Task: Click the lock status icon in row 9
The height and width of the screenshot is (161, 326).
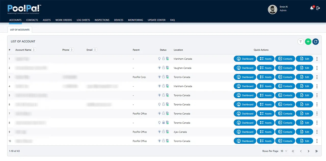Action: point(164,132)
